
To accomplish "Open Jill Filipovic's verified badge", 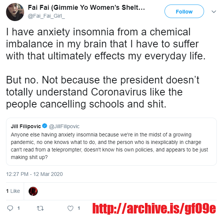I will click(x=45, y=126).
